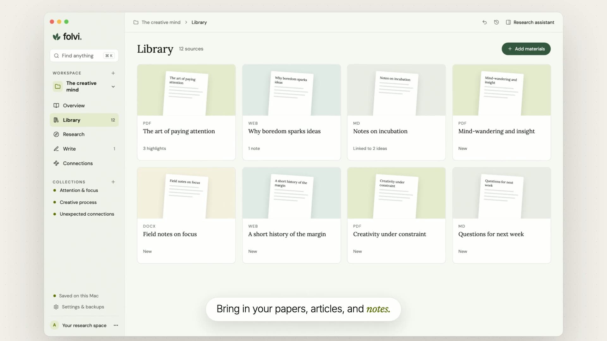607x341 pixels.
Task: Click the 3 highlights label
Action: tap(154, 148)
